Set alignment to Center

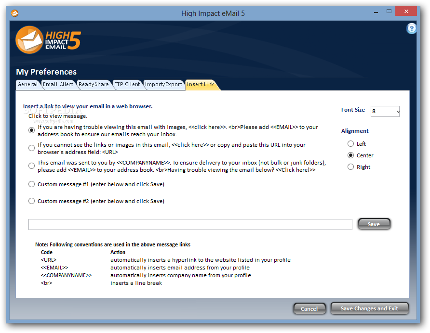pos(350,155)
